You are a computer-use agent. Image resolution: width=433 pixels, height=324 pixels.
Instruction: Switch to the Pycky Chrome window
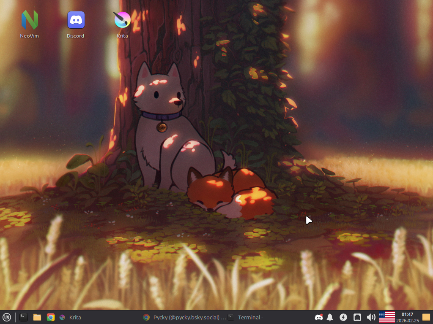tap(184, 317)
